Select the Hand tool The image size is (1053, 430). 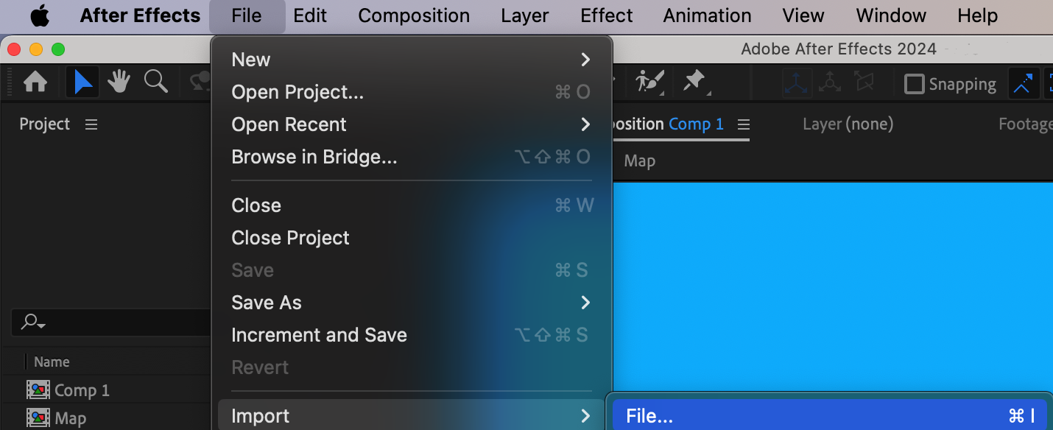[119, 82]
